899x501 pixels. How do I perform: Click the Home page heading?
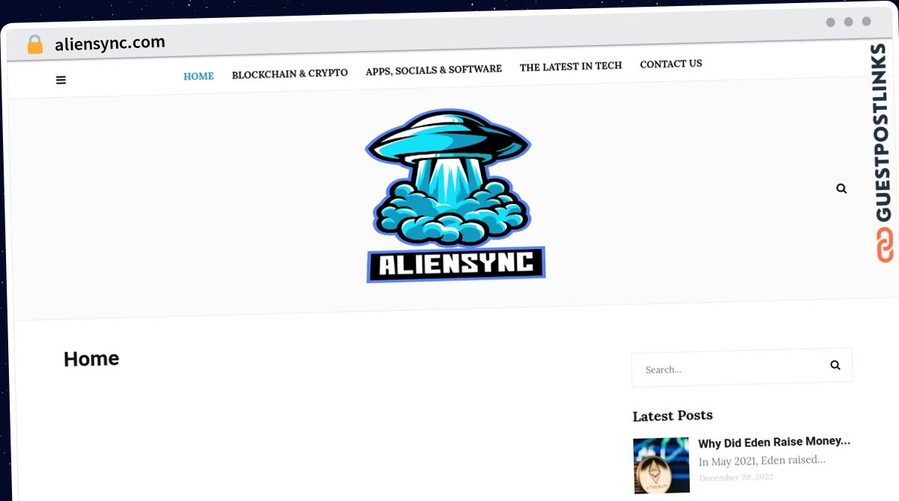(x=91, y=359)
